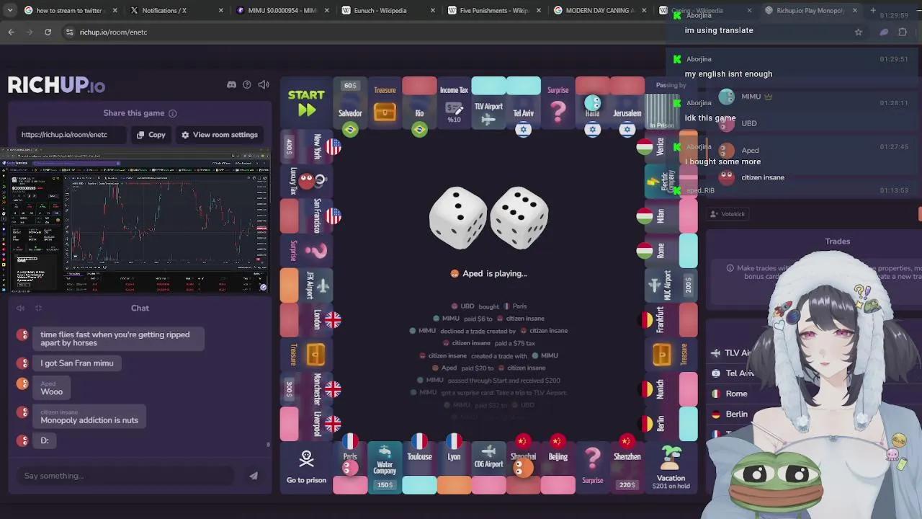Open the Discord link icon

(231, 85)
